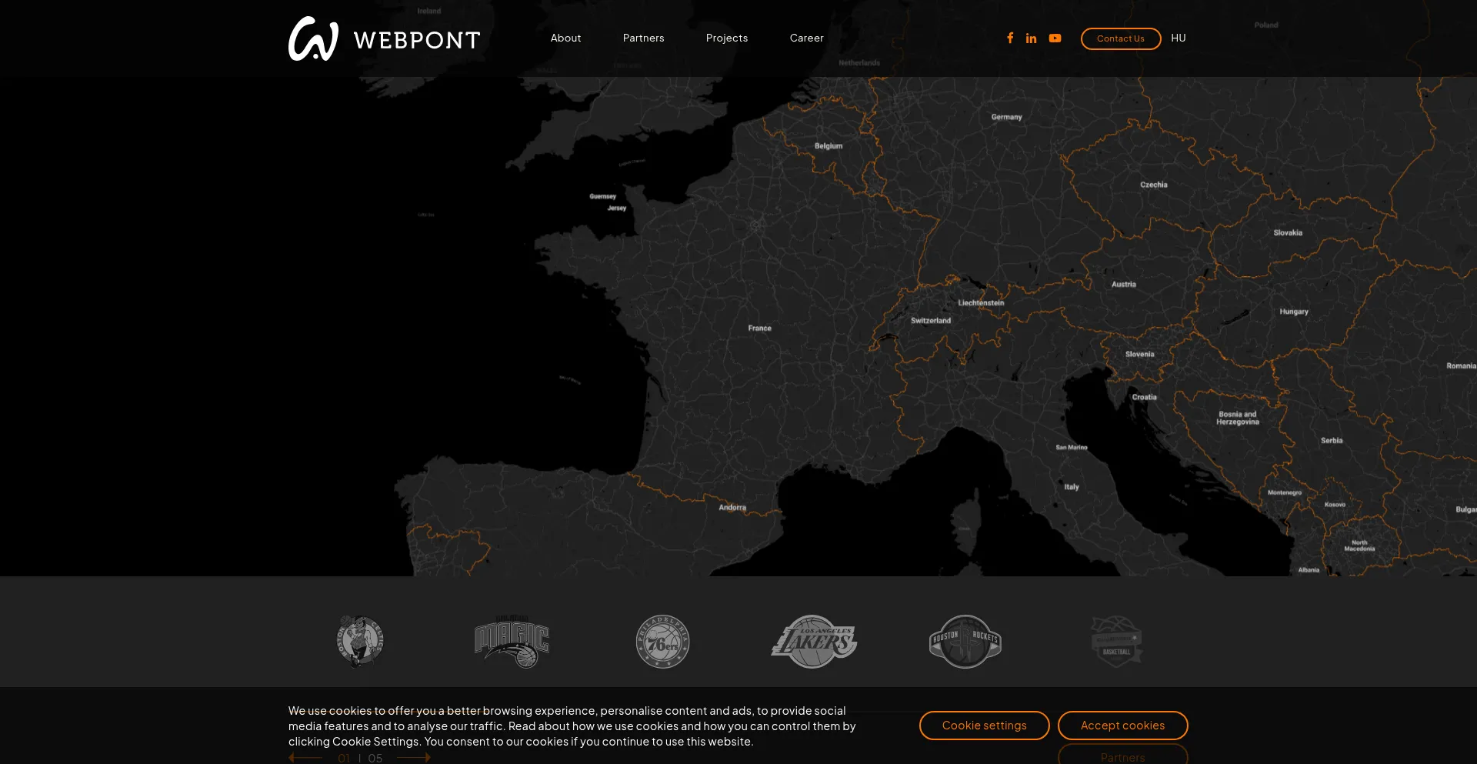
Task: Open the Projects page
Action: 726,38
